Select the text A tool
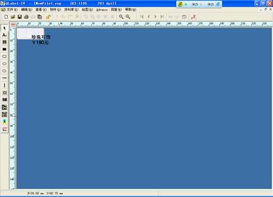The height and width of the screenshot is (197, 273). 4,35
